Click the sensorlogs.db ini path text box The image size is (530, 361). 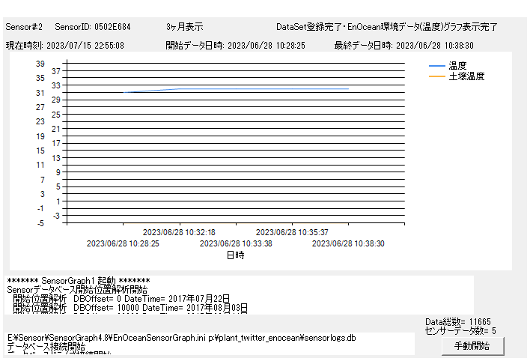click(210, 343)
